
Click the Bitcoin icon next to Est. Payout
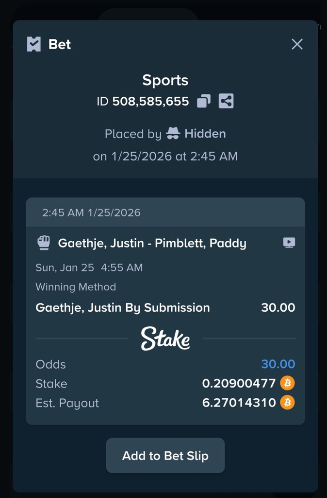coord(287,403)
